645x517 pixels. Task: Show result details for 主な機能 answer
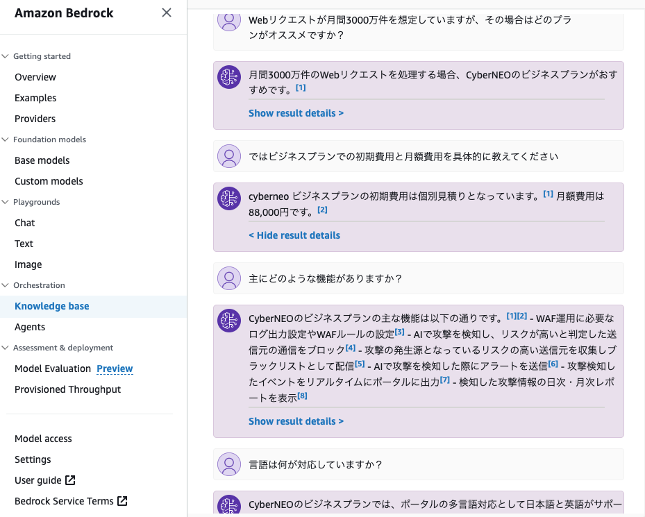pyautogui.click(x=296, y=421)
